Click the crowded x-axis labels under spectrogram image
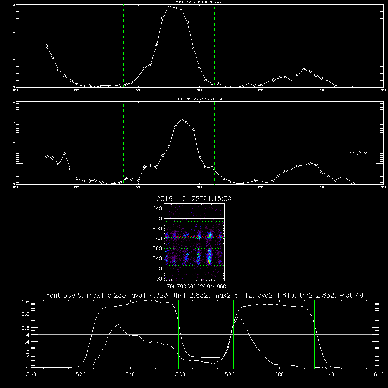The image size is (388, 388). 197,287
